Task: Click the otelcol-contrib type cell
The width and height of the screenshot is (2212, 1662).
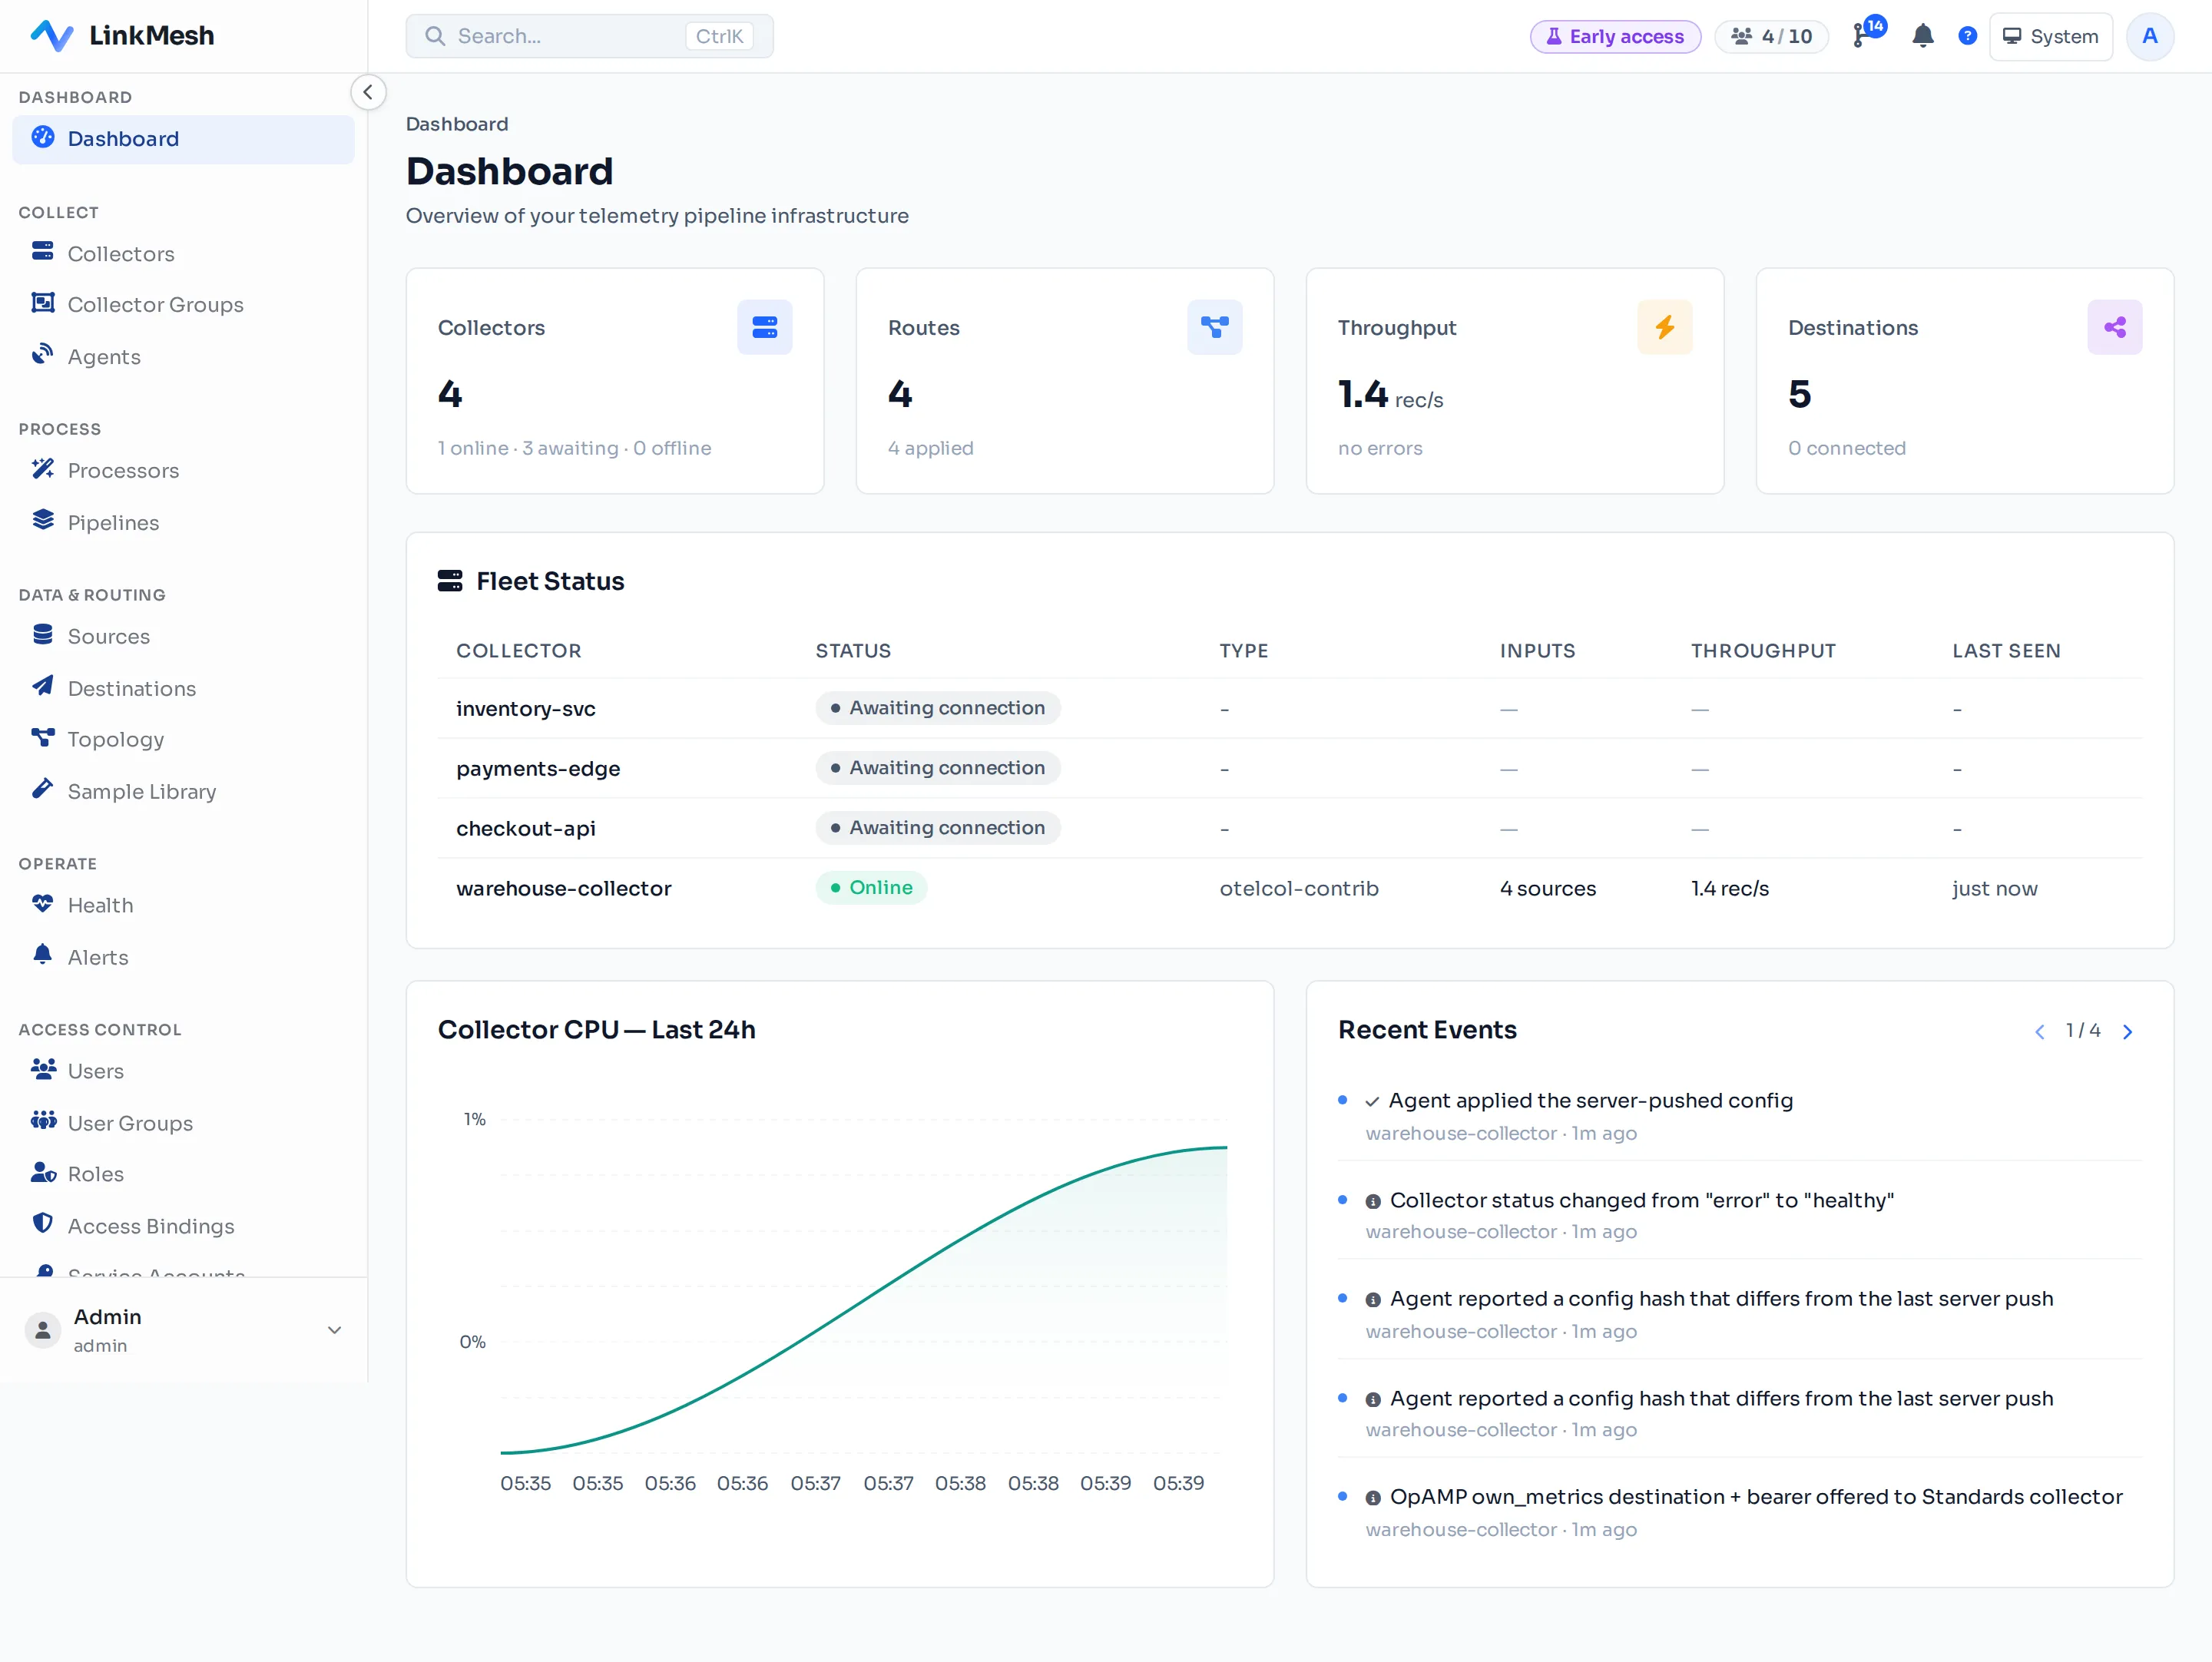Action: pos(1299,888)
